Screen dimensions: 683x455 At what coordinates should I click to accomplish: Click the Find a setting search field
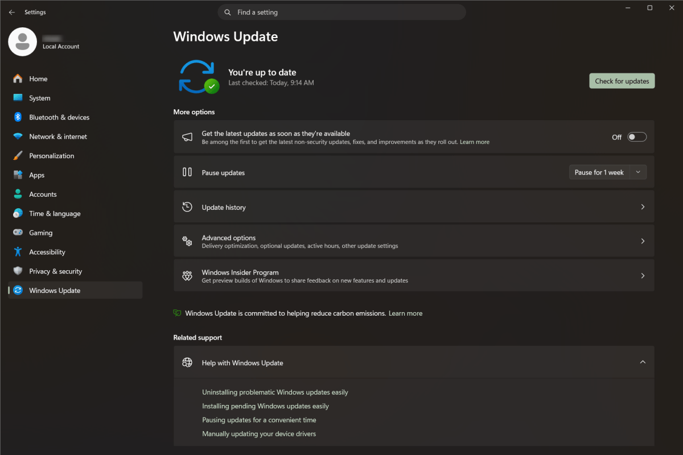341,12
